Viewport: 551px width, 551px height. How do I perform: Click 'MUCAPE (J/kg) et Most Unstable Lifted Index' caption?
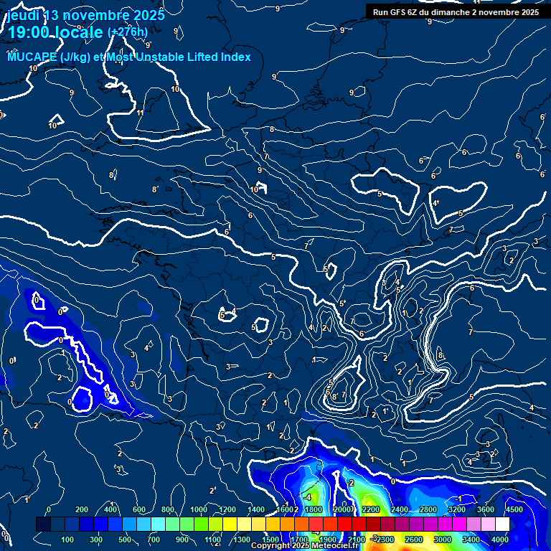click(x=129, y=57)
